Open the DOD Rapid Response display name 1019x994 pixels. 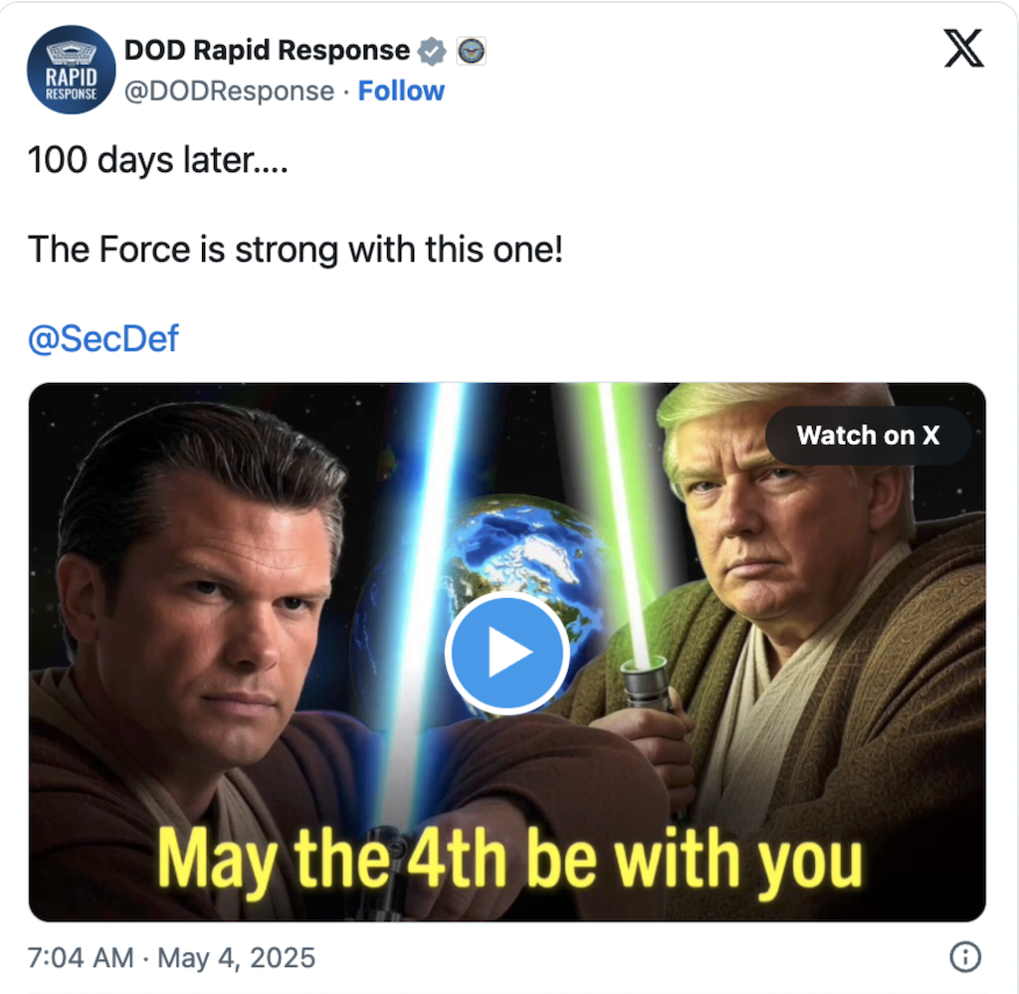pyautogui.click(x=267, y=50)
